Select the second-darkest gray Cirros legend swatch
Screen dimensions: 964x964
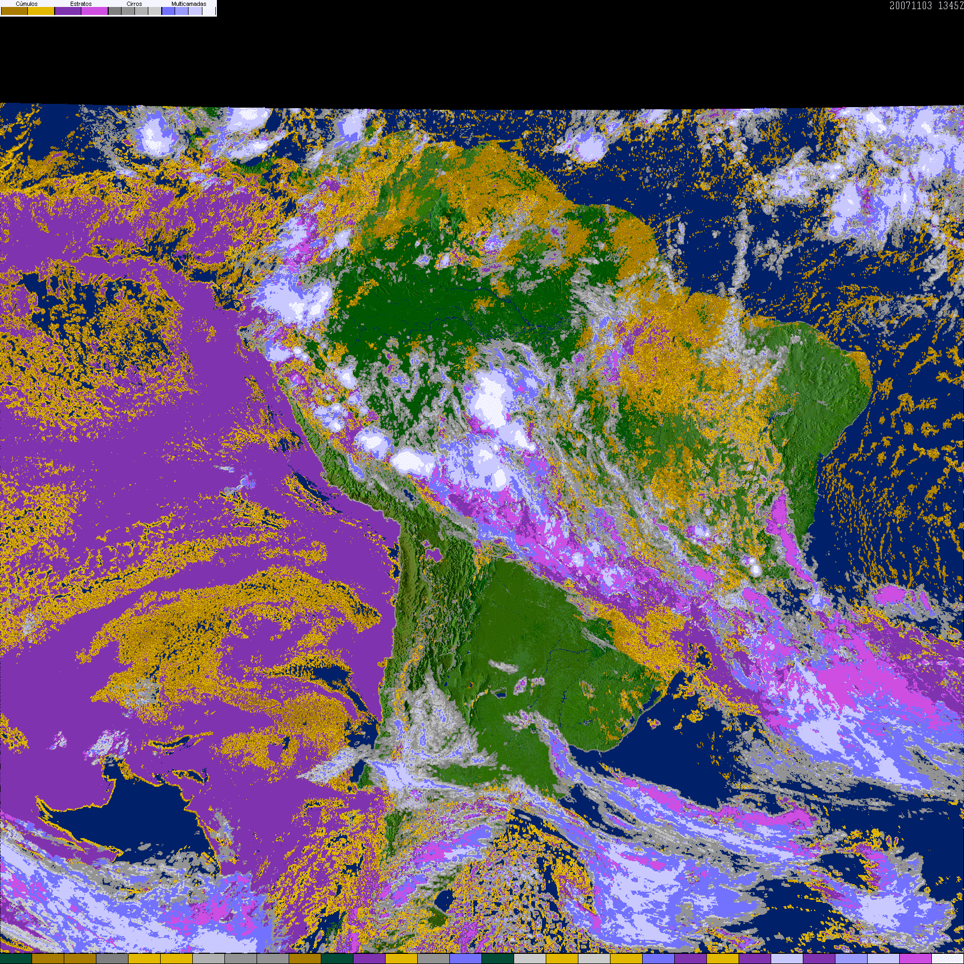128,11
